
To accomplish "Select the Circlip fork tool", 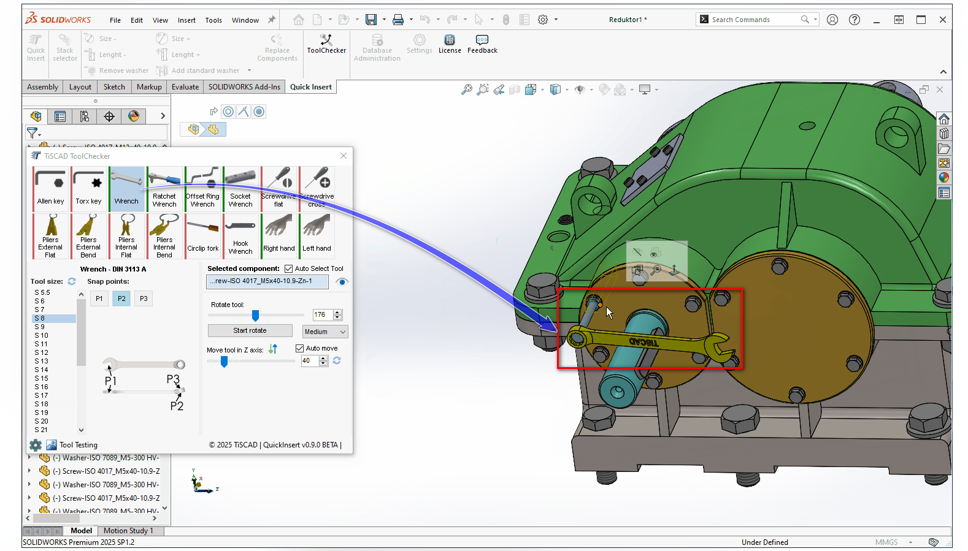I will (x=202, y=236).
